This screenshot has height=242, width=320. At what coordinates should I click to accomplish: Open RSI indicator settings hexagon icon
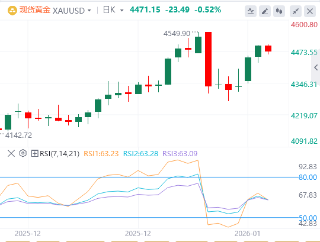(x=23, y=153)
